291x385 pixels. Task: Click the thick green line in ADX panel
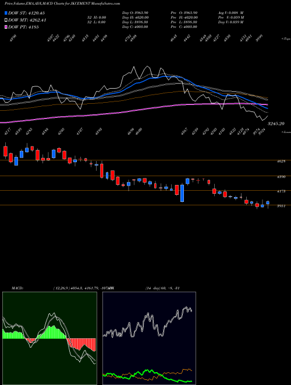[147, 371]
